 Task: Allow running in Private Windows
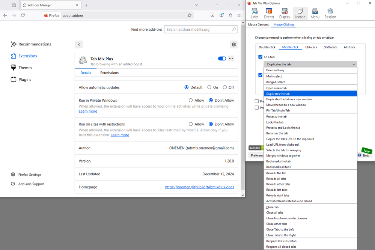pos(191,101)
